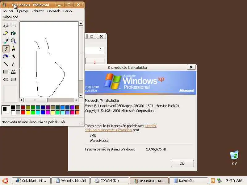Viewport: 247px width, 185px height.
Task: Switch to Výsledky hledání taskbar button
Action: coord(71,181)
